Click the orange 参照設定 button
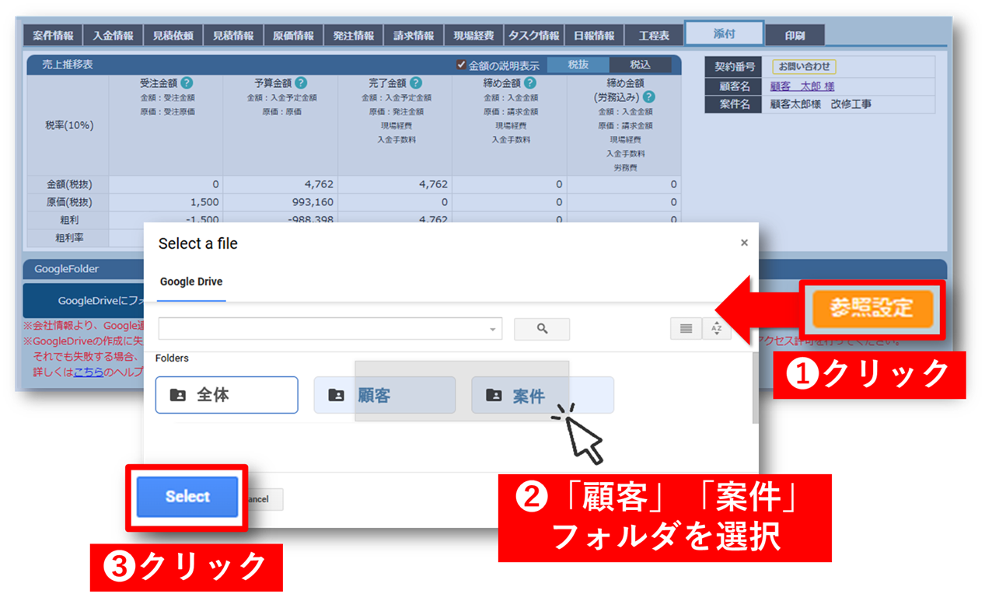Screen dimensions: 985x608 (871, 309)
